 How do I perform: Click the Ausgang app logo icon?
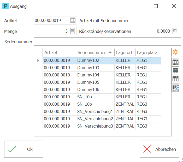5,6
